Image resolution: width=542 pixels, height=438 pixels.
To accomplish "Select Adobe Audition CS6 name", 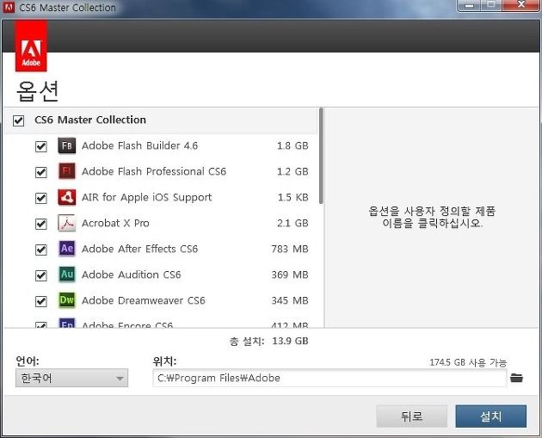I will point(131,275).
